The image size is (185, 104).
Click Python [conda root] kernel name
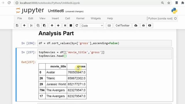(x=160, y=18)
